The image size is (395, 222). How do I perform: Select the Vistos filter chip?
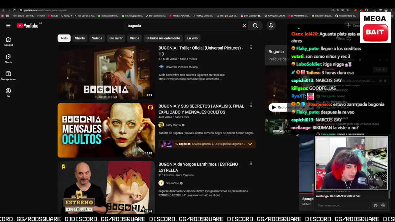tap(135, 38)
